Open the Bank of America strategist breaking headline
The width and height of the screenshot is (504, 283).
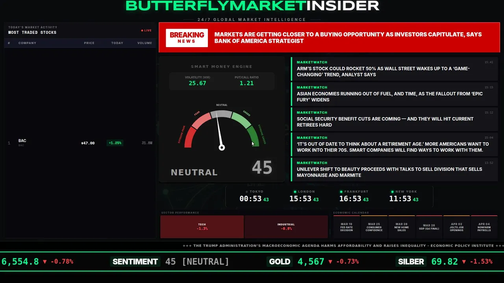[348, 38]
